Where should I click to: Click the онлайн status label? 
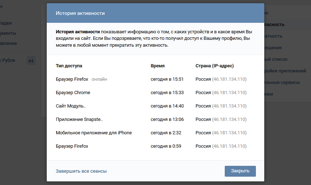99,79
